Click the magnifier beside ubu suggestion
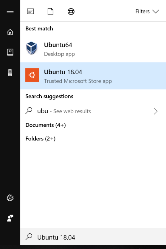This screenshot has height=249, width=166. (29, 111)
